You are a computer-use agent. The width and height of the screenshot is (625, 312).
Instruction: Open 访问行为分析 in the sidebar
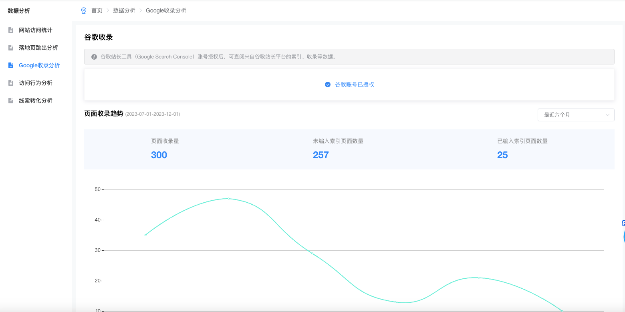(x=36, y=83)
